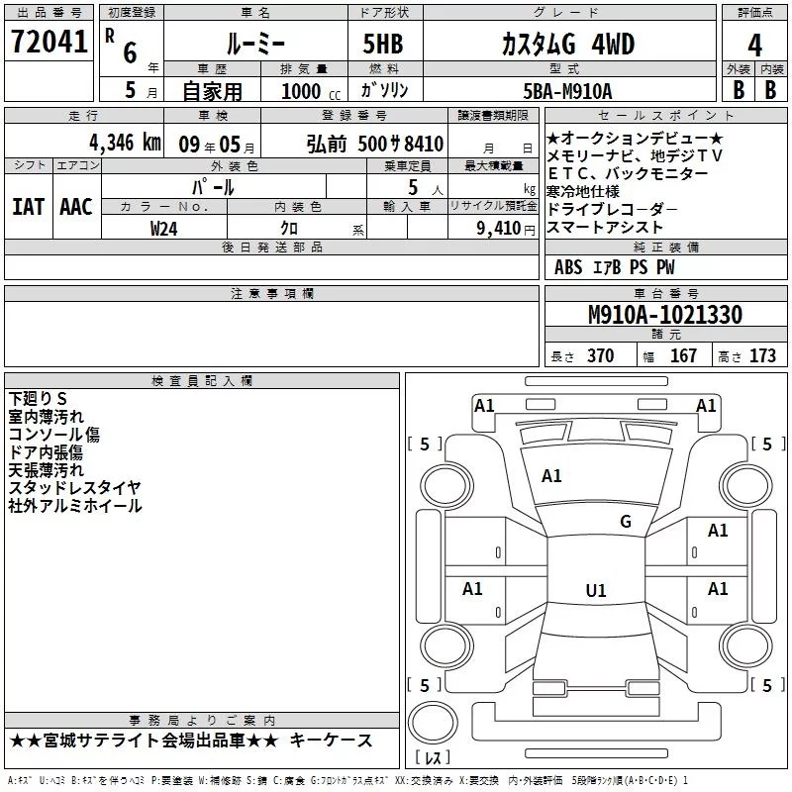This screenshot has height=792, width=792.
Task: Click the air conditioner value AAC
Action: (76, 207)
